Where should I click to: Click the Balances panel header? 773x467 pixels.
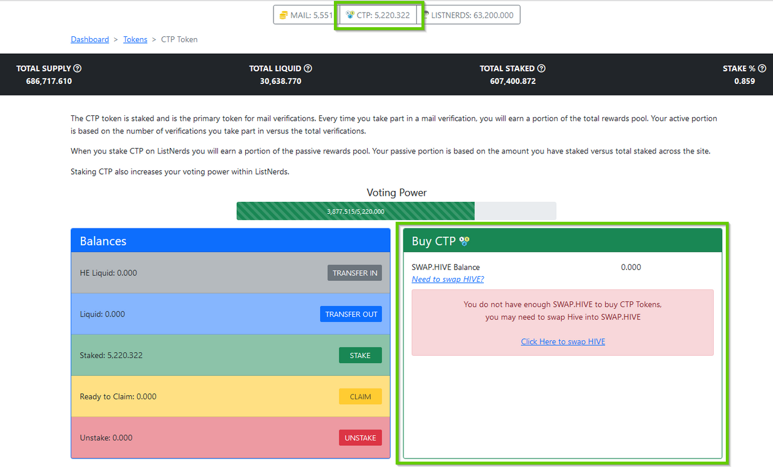(231, 240)
